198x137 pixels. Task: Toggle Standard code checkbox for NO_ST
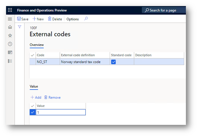click(x=113, y=62)
